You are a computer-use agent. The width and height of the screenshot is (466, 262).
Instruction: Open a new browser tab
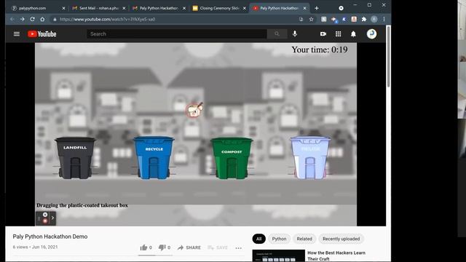point(317,8)
